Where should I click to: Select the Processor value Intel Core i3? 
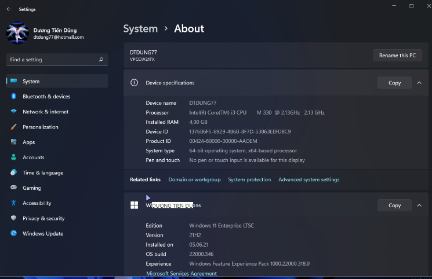click(x=257, y=112)
